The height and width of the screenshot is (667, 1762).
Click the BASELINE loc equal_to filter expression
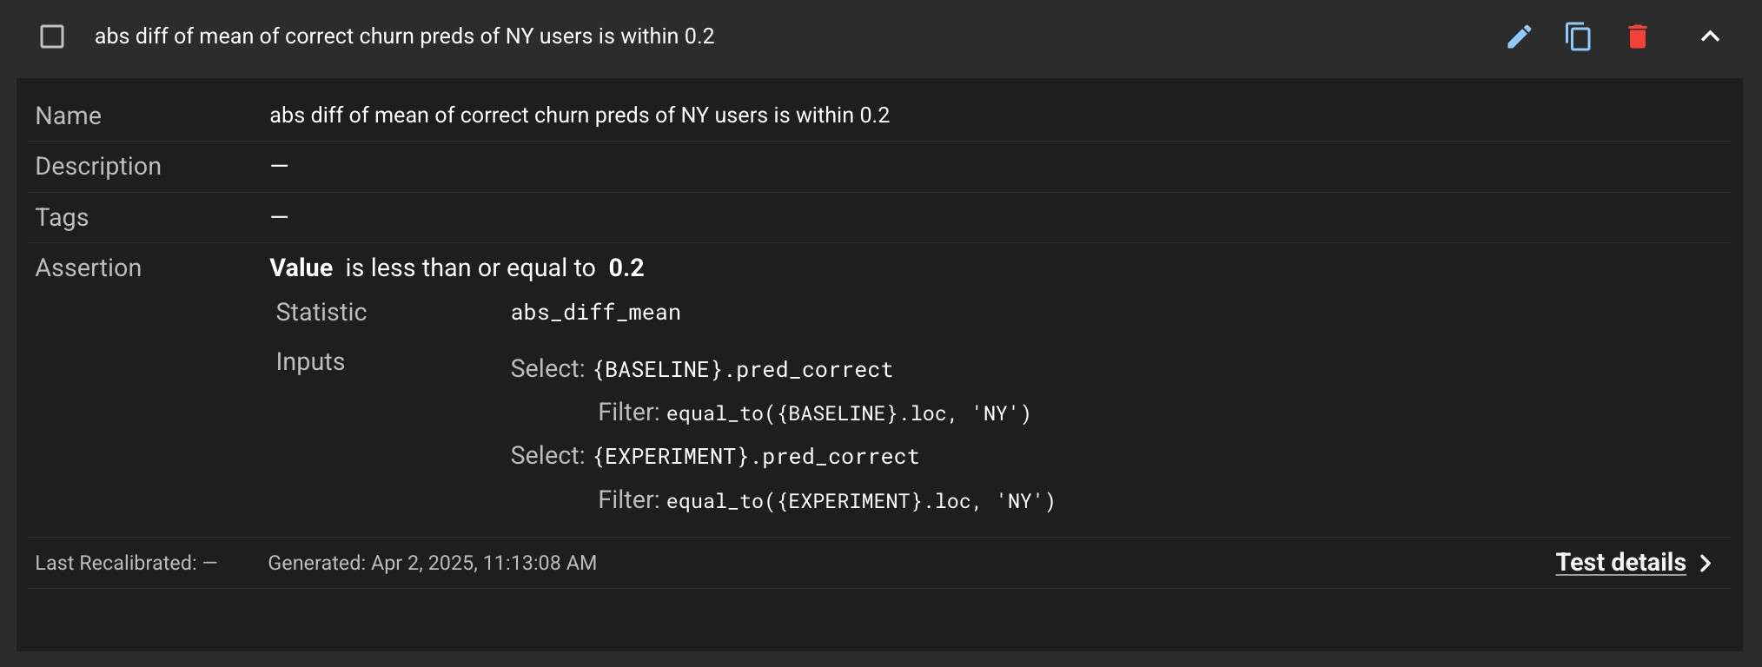(848, 414)
